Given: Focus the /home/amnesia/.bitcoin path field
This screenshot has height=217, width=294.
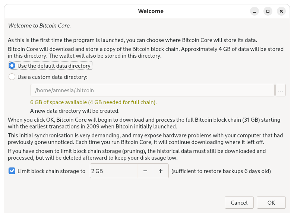Looking at the screenshot, I should (153, 90).
